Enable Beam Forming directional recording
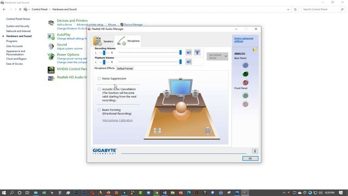The width and height of the screenshot is (348, 196). pyautogui.click(x=99, y=110)
